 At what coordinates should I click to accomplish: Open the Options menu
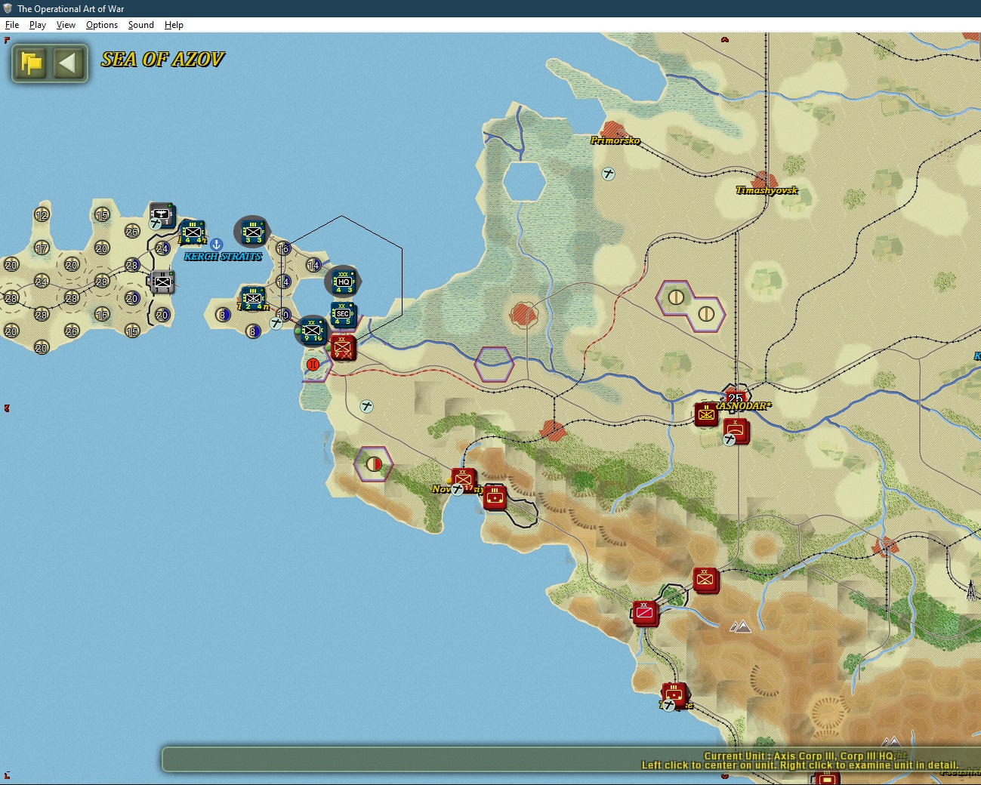click(x=102, y=25)
